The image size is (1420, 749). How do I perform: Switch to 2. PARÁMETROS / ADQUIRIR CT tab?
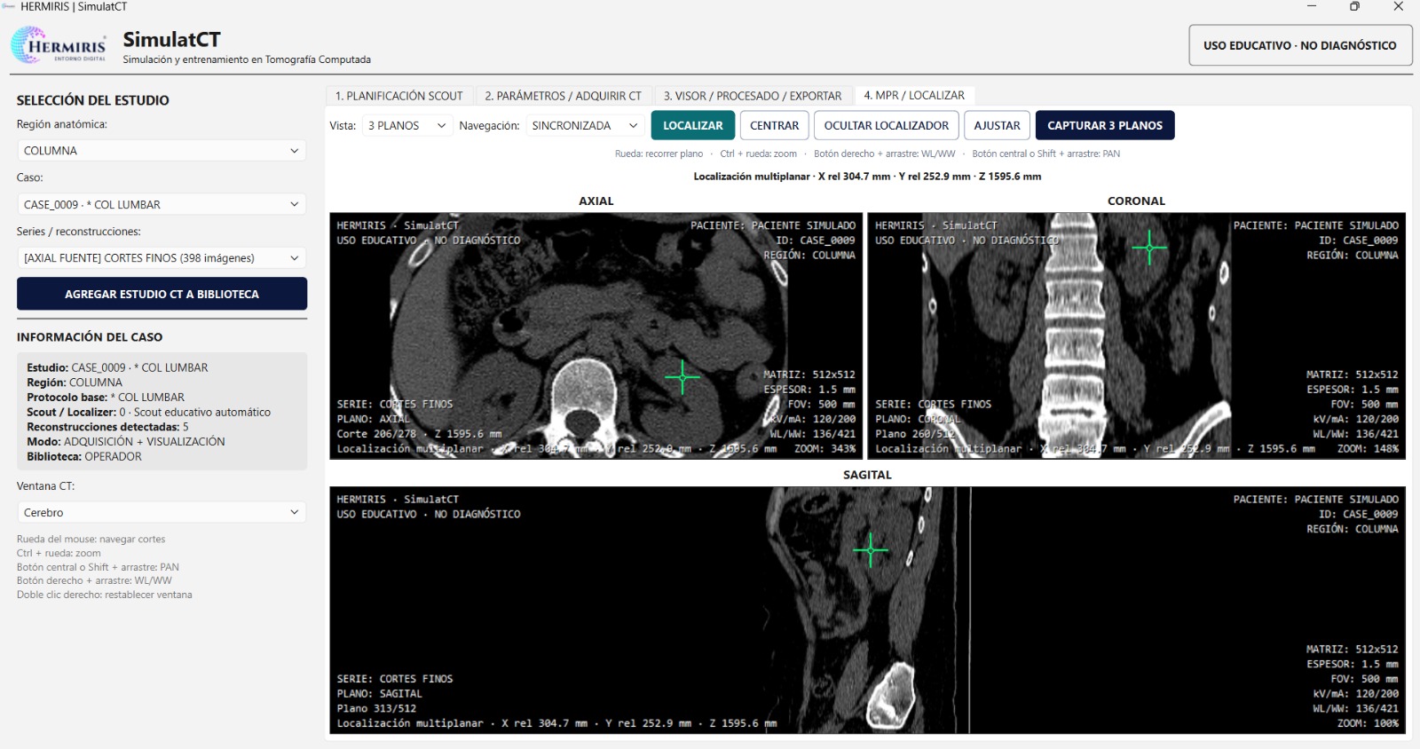563,96
